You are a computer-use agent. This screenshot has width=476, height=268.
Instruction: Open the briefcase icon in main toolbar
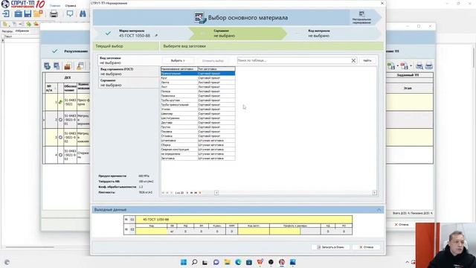coord(18,13)
